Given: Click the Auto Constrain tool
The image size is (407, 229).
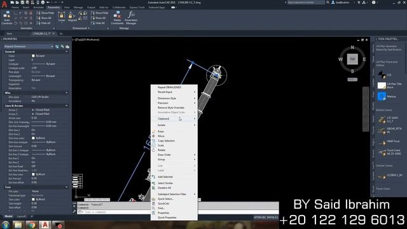Looking at the screenshot, I should [x=7, y=18].
